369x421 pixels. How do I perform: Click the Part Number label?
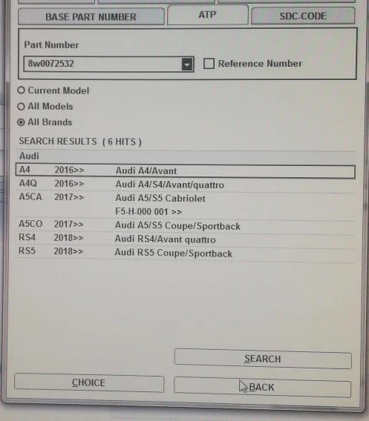click(51, 44)
